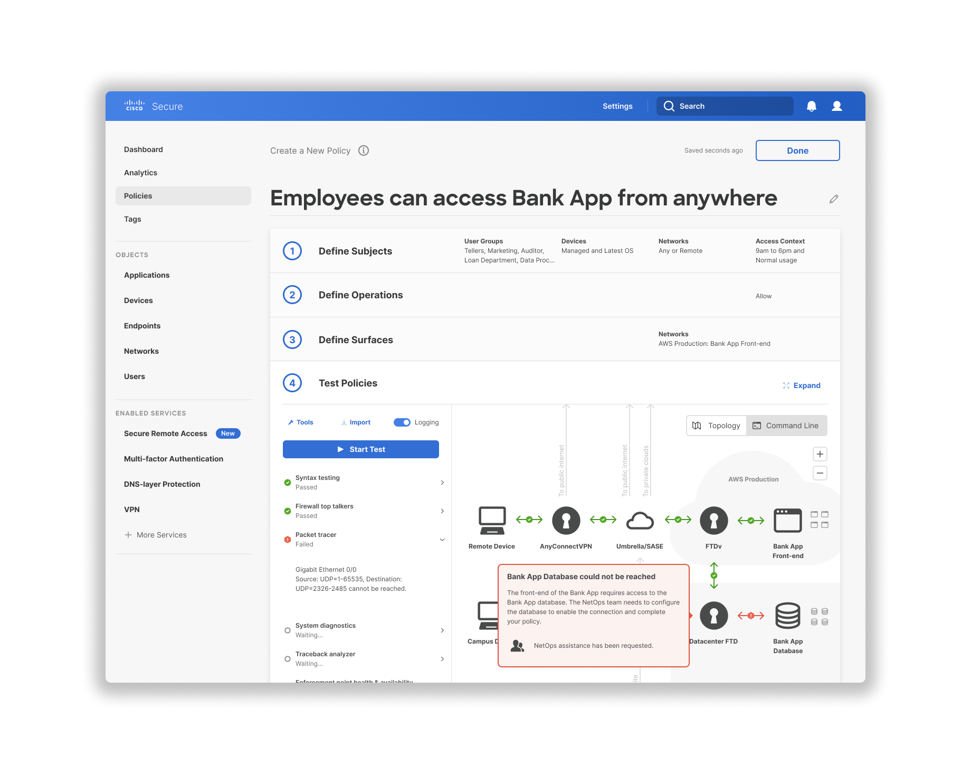
Task: Click link between AnyConnectVPN and Umbrella/SASE
Action: pyautogui.click(x=603, y=520)
